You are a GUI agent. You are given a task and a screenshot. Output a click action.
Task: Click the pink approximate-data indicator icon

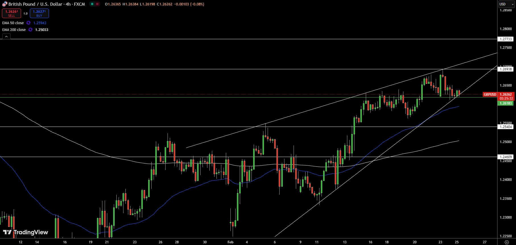point(97,4)
